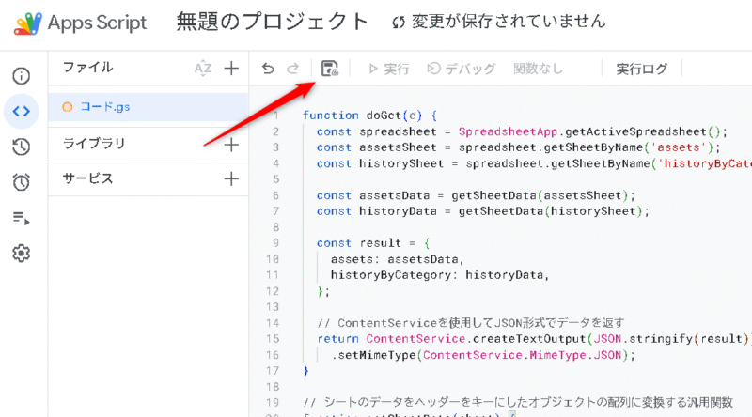This screenshot has width=752, height=417.
Task: Sort files with the AZ icon
Action: (x=202, y=68)
